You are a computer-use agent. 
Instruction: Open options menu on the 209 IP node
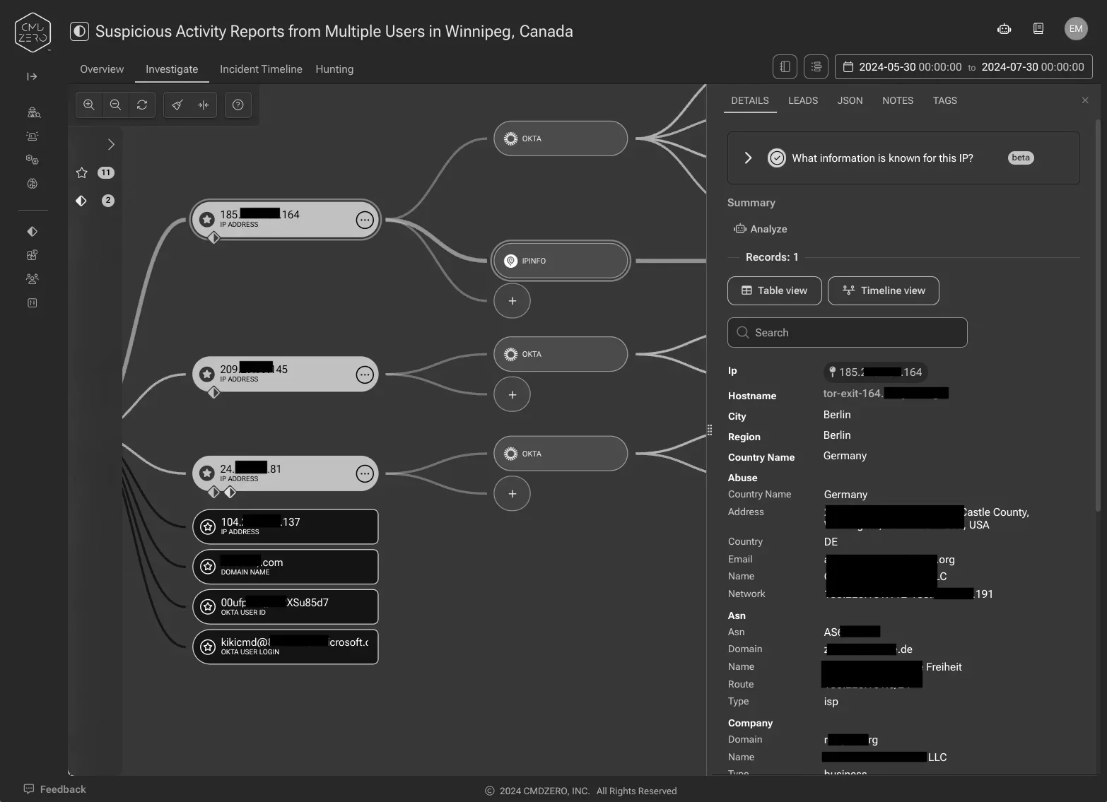tap(365, 375)
